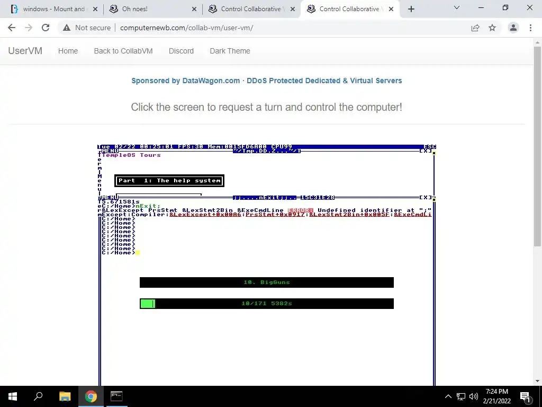Click the UserVM brand link
Viewport: 542px width, 407px height.
tap(25, 51)
